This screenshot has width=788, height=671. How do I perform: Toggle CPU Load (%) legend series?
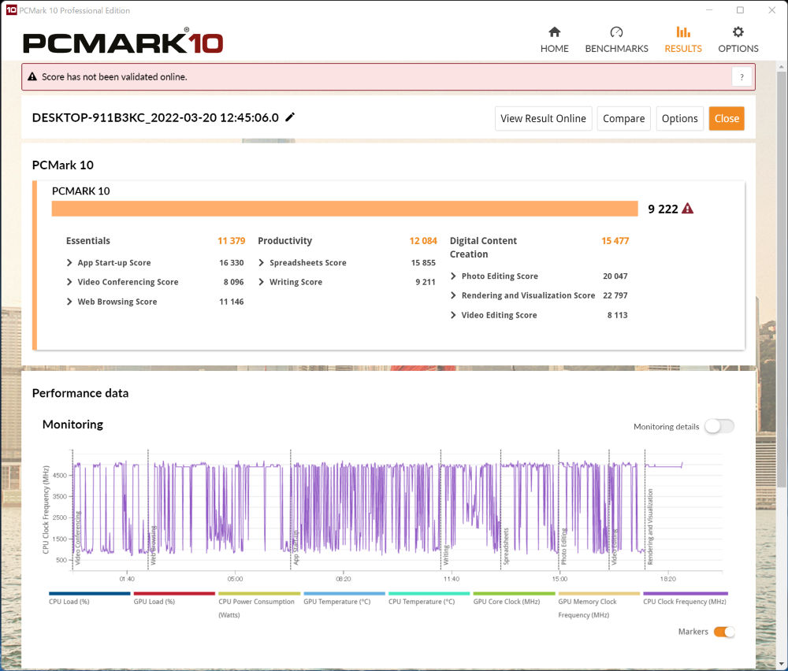[89, 598]
